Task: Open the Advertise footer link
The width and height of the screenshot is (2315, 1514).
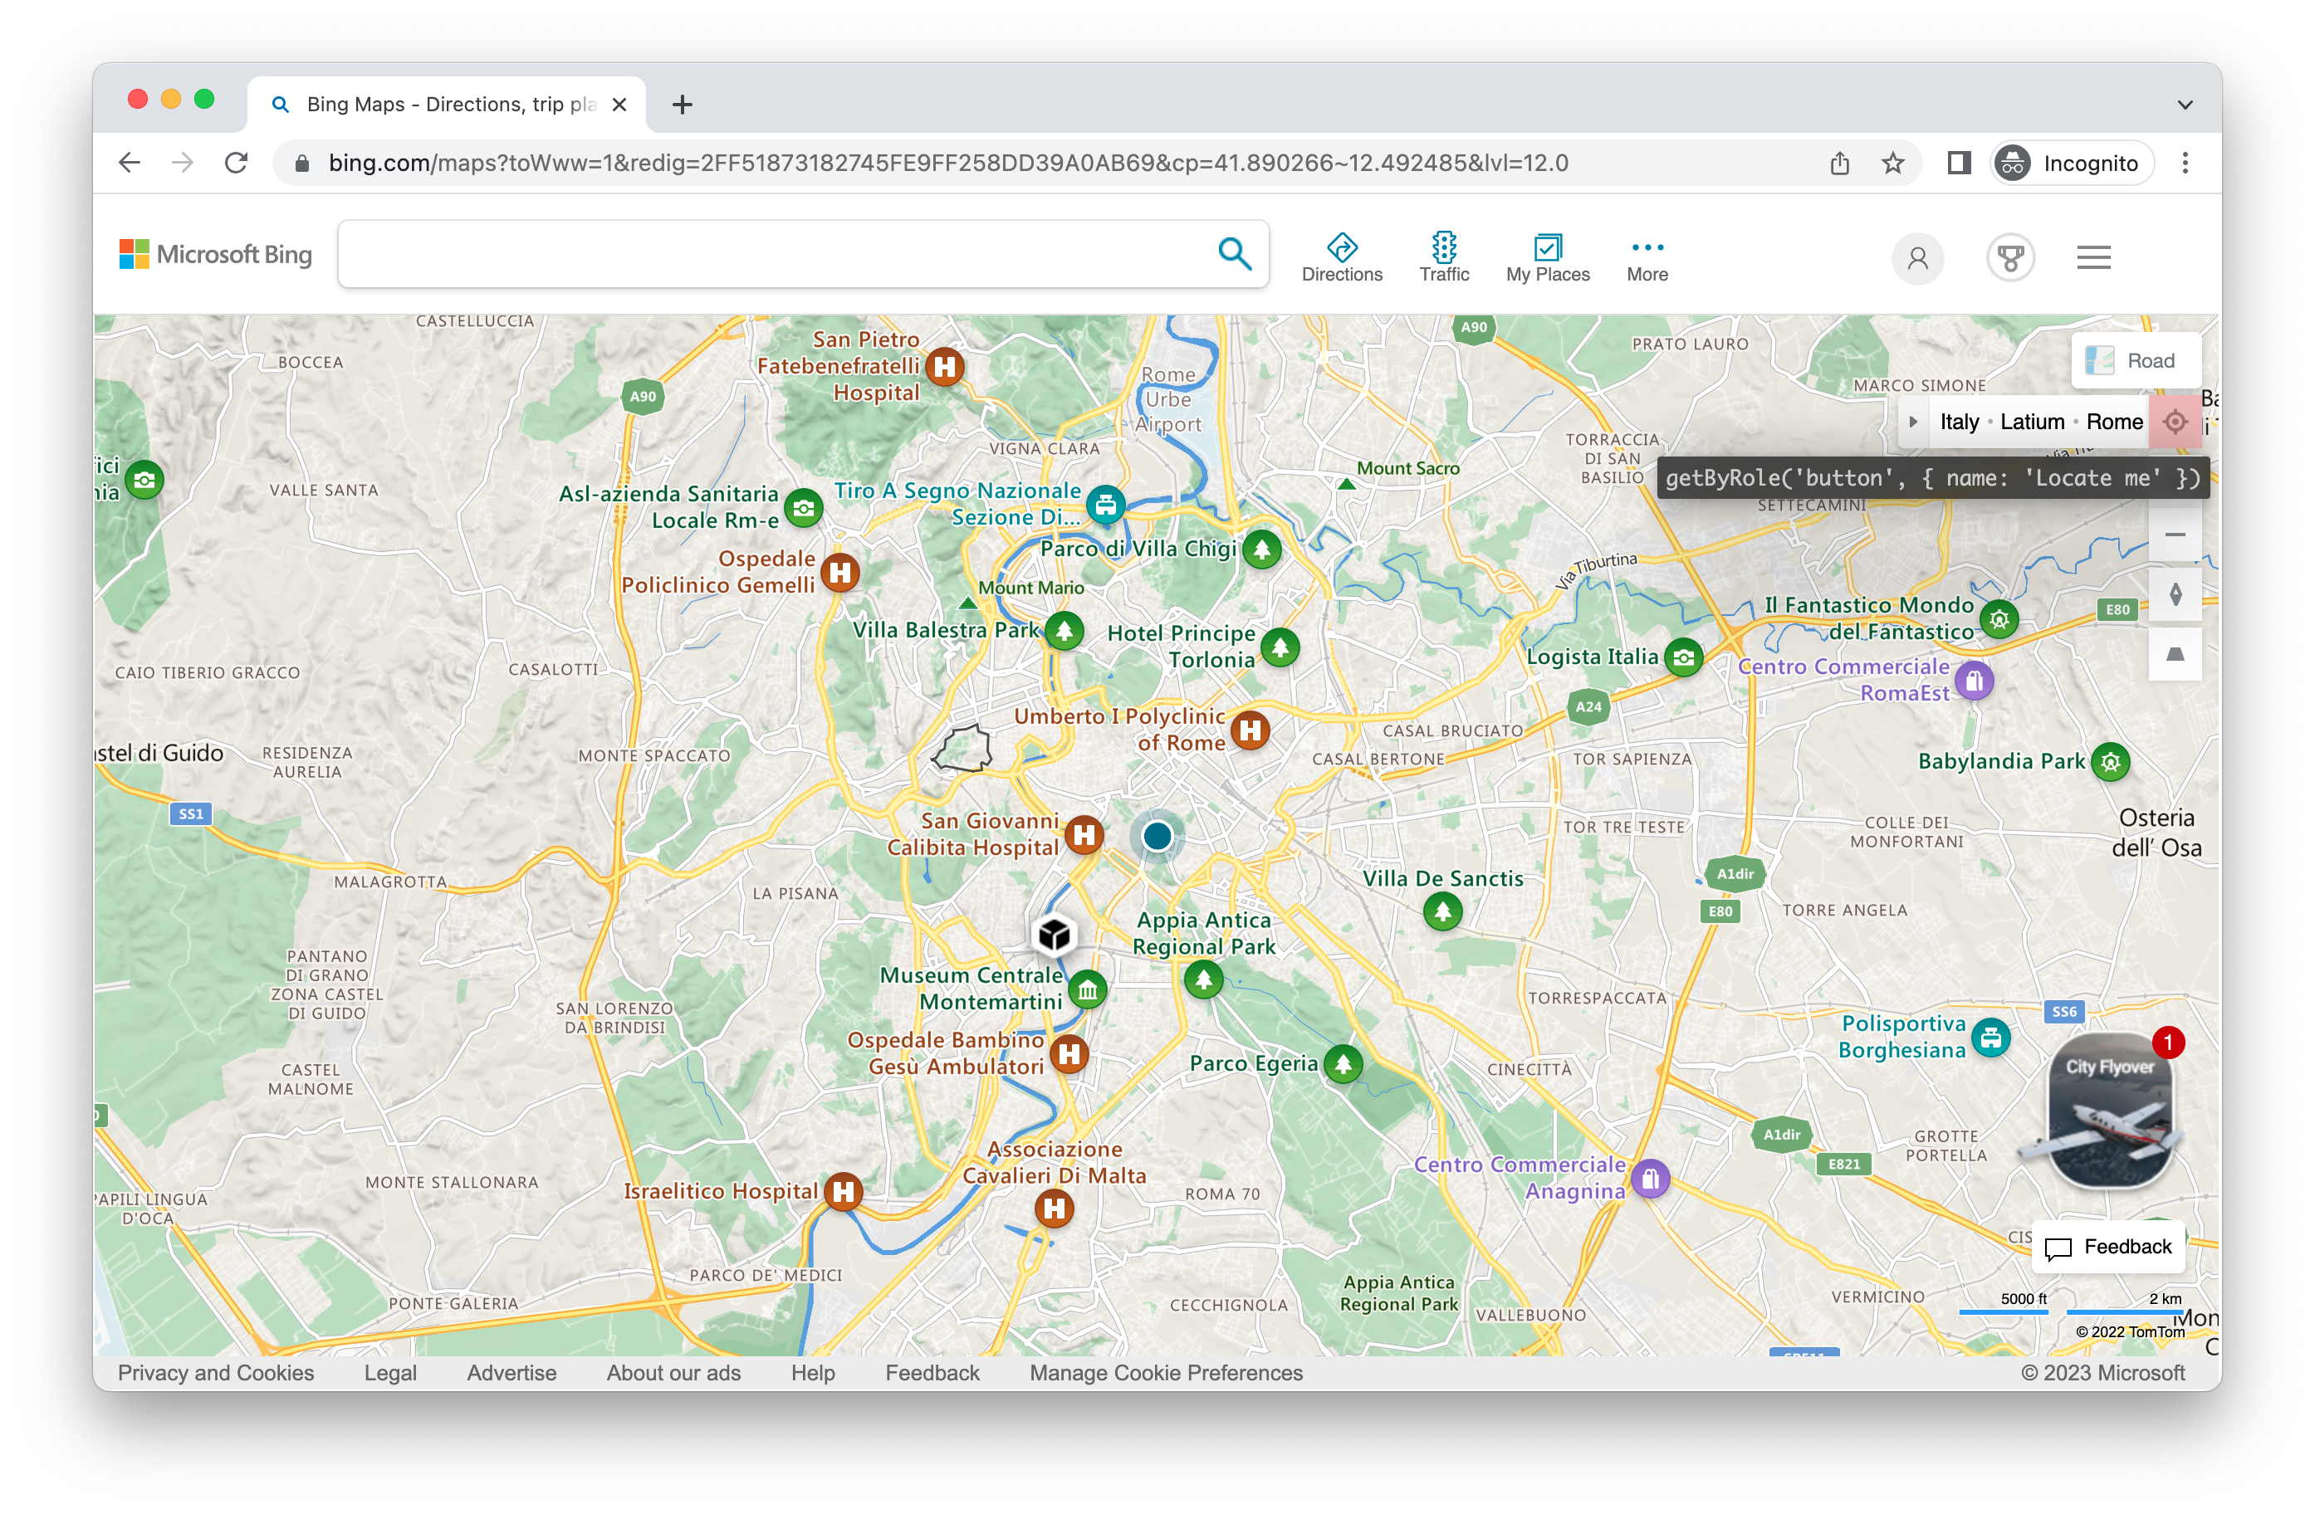Action: click(511, 1372)
